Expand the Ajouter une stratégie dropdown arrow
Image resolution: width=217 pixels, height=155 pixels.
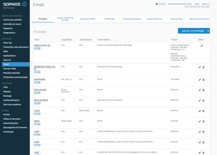point(208,31)
